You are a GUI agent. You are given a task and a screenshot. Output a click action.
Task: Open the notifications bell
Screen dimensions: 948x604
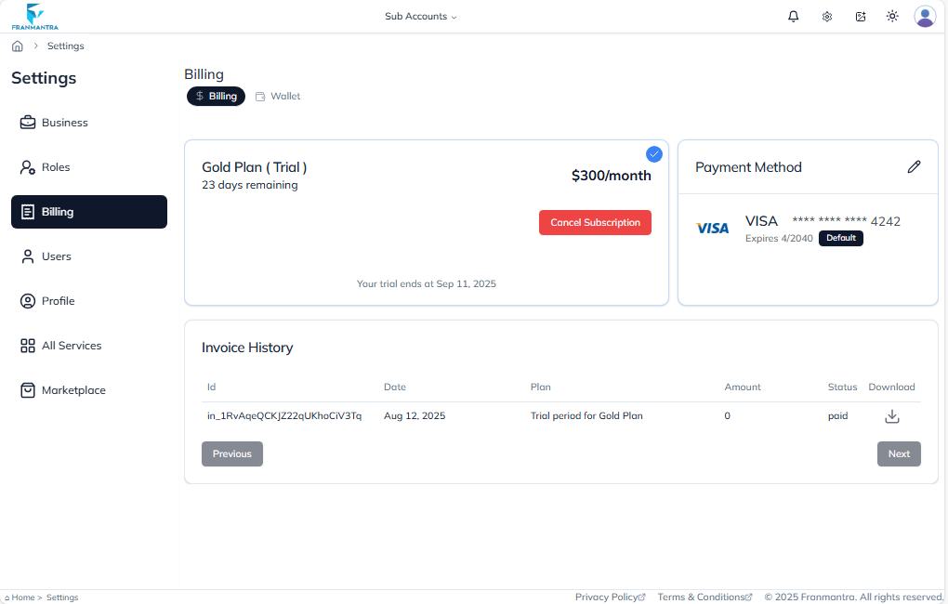click(x=793, y=16)
